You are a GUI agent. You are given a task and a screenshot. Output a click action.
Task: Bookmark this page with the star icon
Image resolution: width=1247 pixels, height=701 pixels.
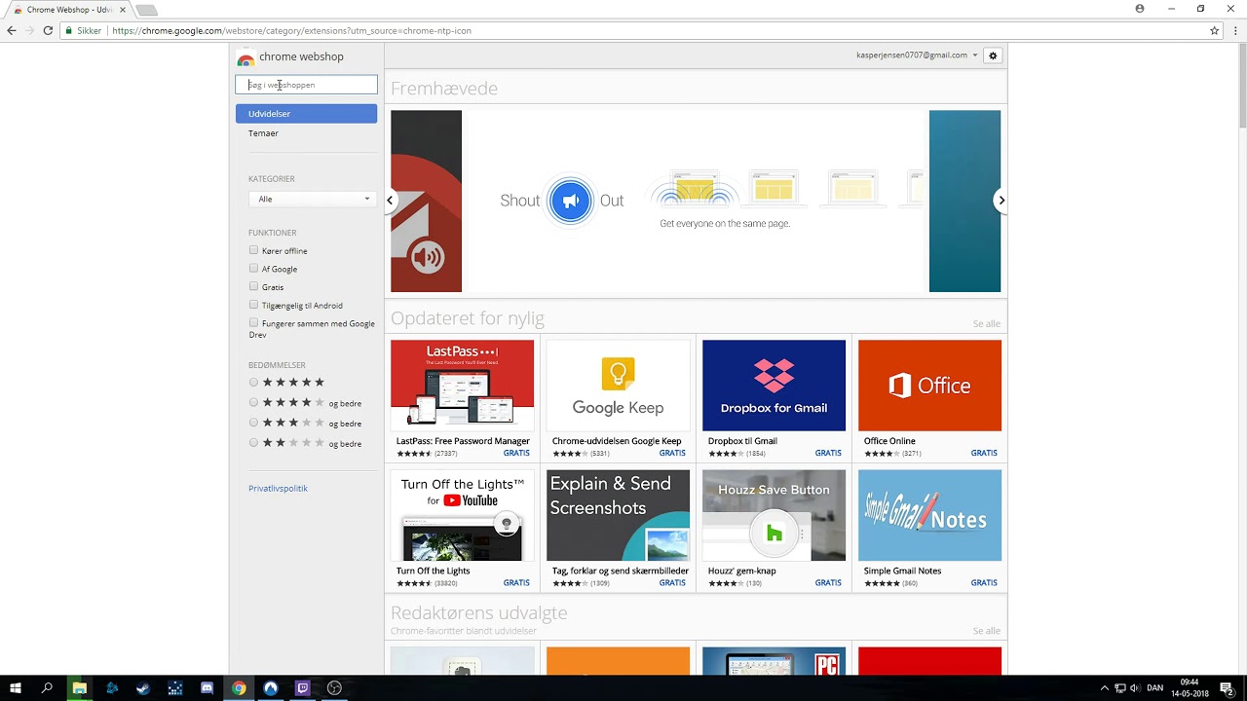click(1214, 30)
